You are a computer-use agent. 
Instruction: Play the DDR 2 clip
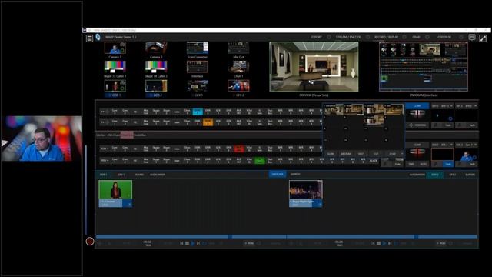pos(384,243)
